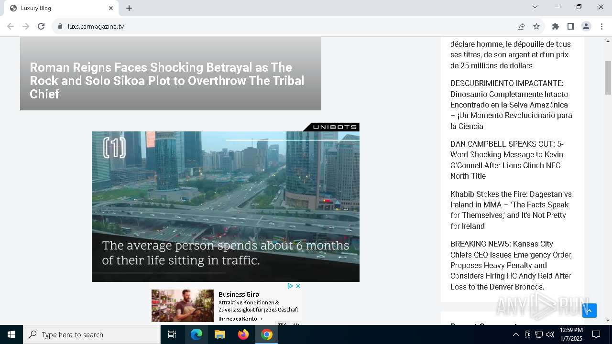Open the French '25 millions de dollars' article link
The height and width of the screenshot is (344, 612).
tap(511, 55)
